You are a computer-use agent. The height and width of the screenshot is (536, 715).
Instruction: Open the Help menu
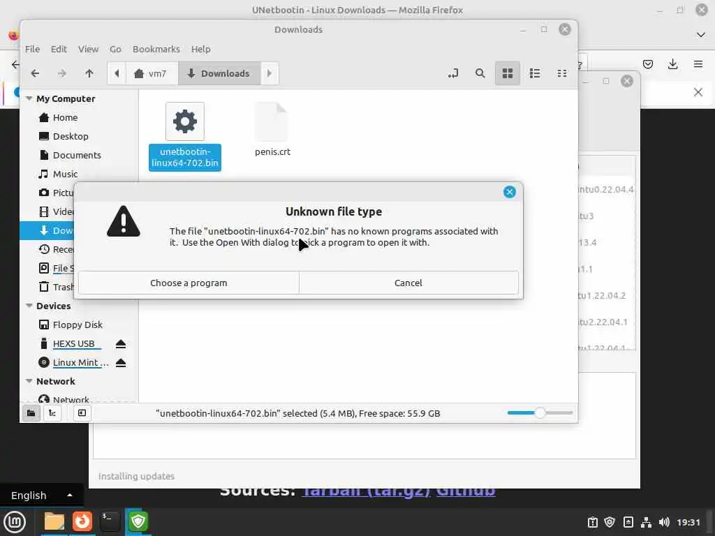[200, 49]
